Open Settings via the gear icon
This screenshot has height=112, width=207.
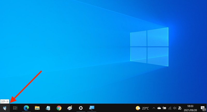[x=81, y=108]
